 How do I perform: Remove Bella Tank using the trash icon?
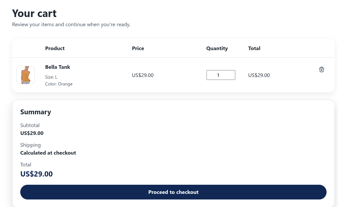pyautogui.click(x=322, y=69)
